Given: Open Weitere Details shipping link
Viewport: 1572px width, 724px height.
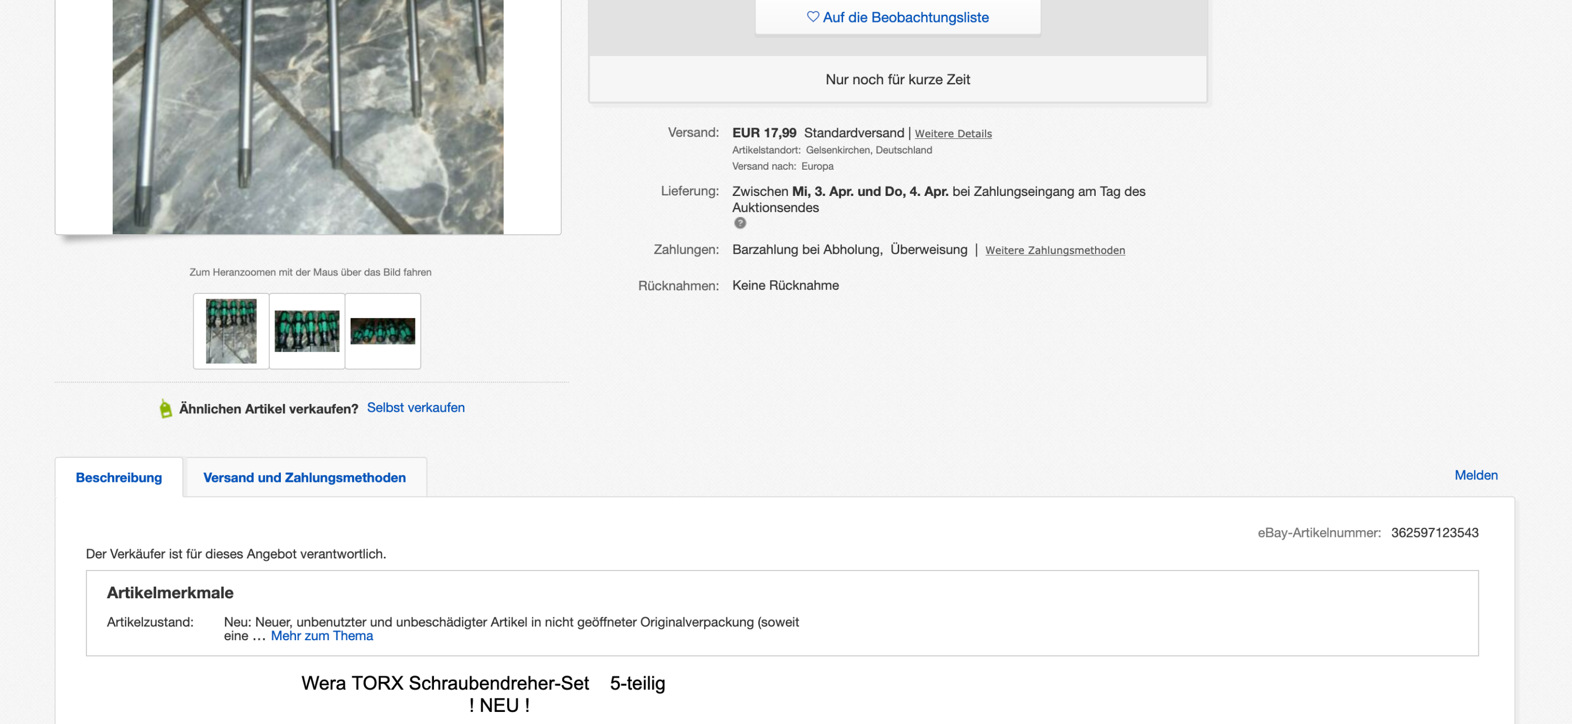Looking at the screenshot, I should (953, 134).
